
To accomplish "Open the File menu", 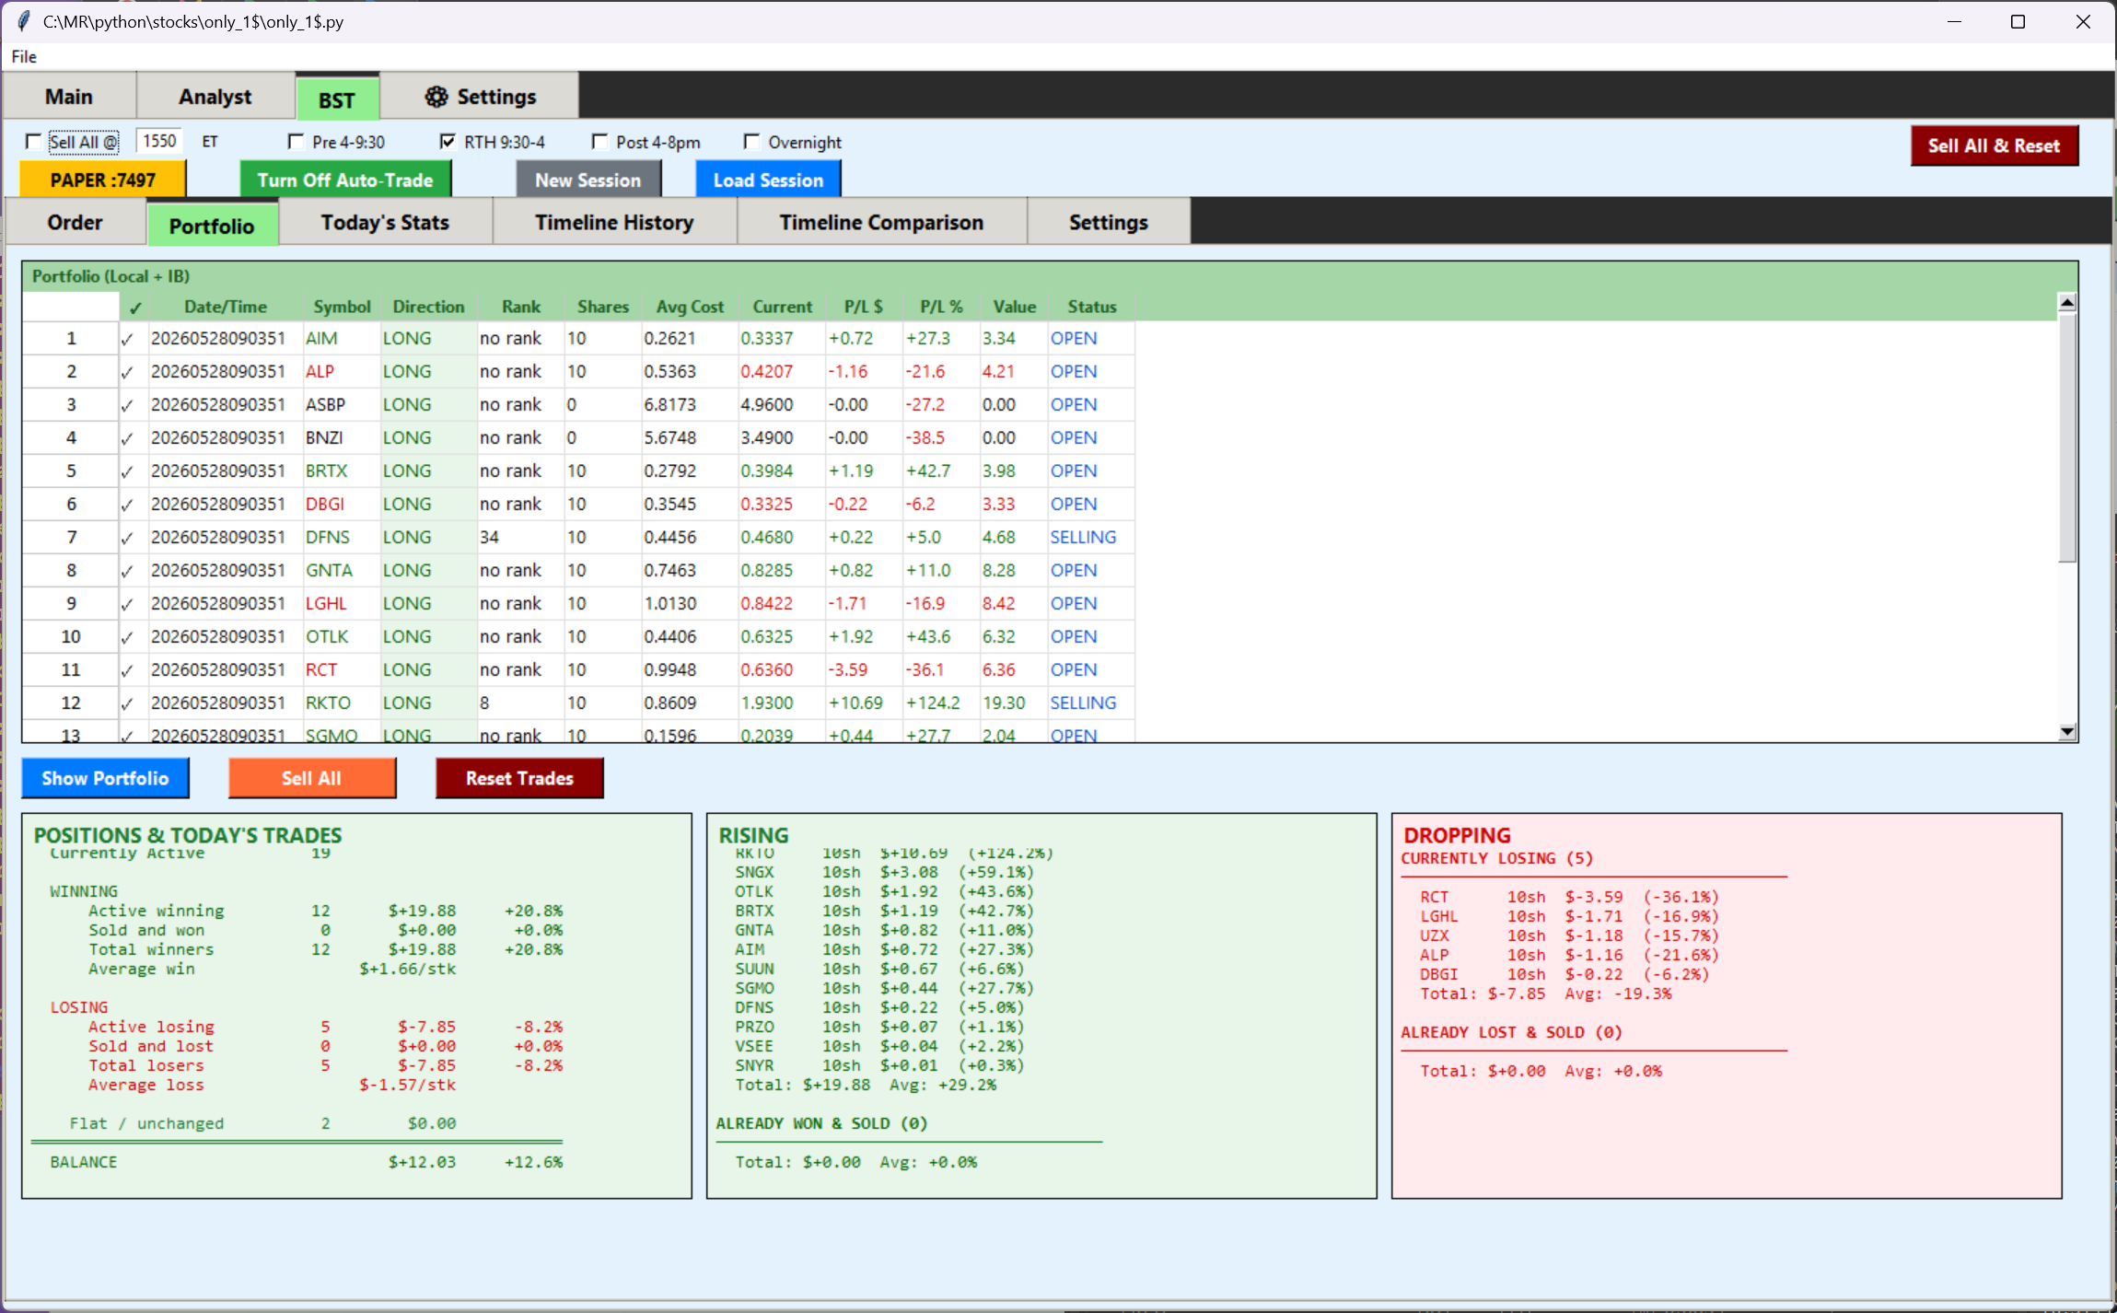I will pos(24,56).
